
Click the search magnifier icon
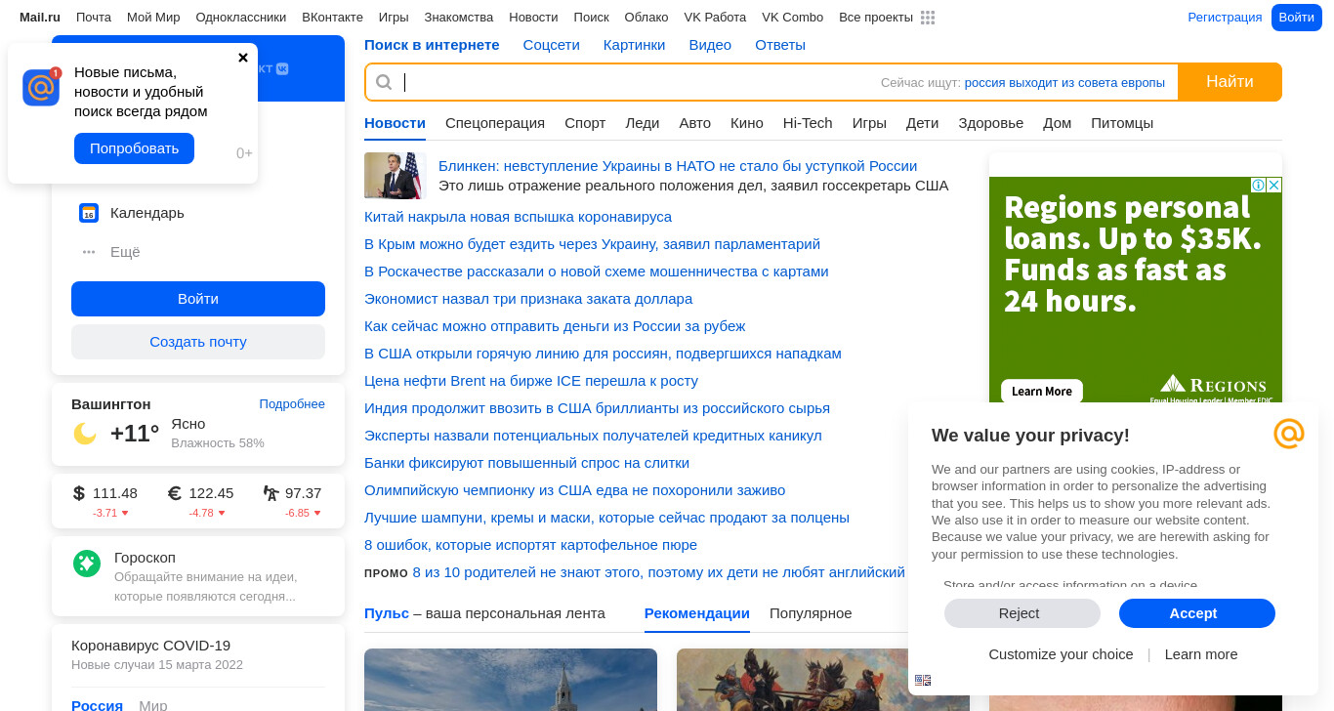coord(384,82)
